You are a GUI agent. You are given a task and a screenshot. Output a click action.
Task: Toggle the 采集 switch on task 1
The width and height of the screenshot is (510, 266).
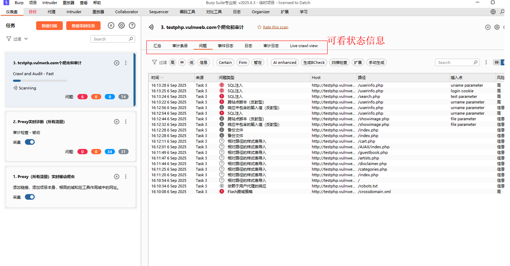tap(30, 197)
